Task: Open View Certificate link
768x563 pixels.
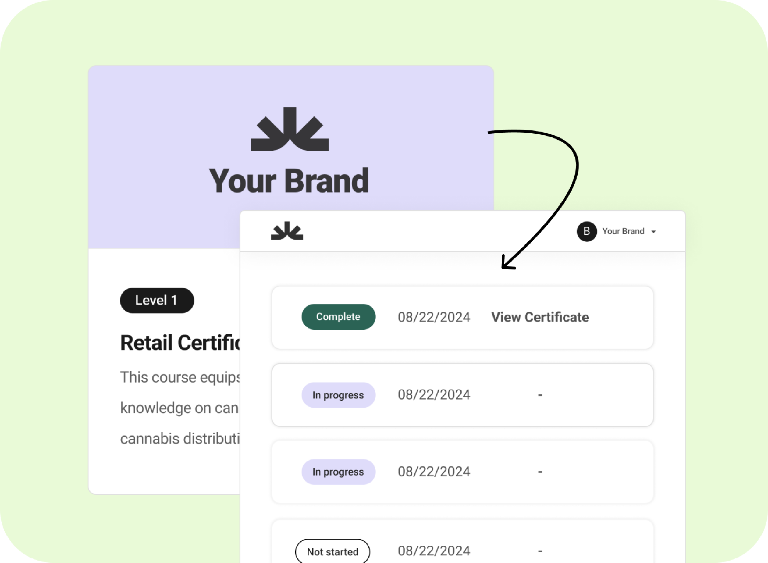Action: [x=540, y=317]
